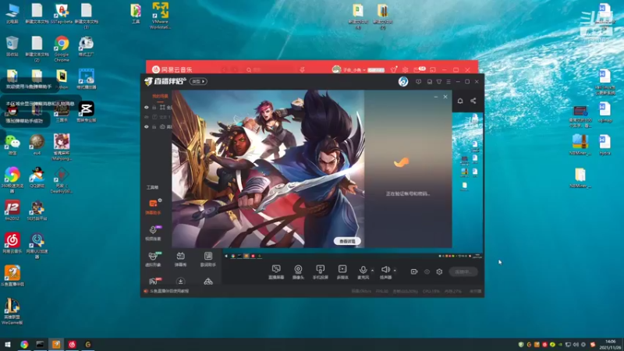Open the virtual avatar tool
This screenshot has height=351, width=624.
click(153, 259)
